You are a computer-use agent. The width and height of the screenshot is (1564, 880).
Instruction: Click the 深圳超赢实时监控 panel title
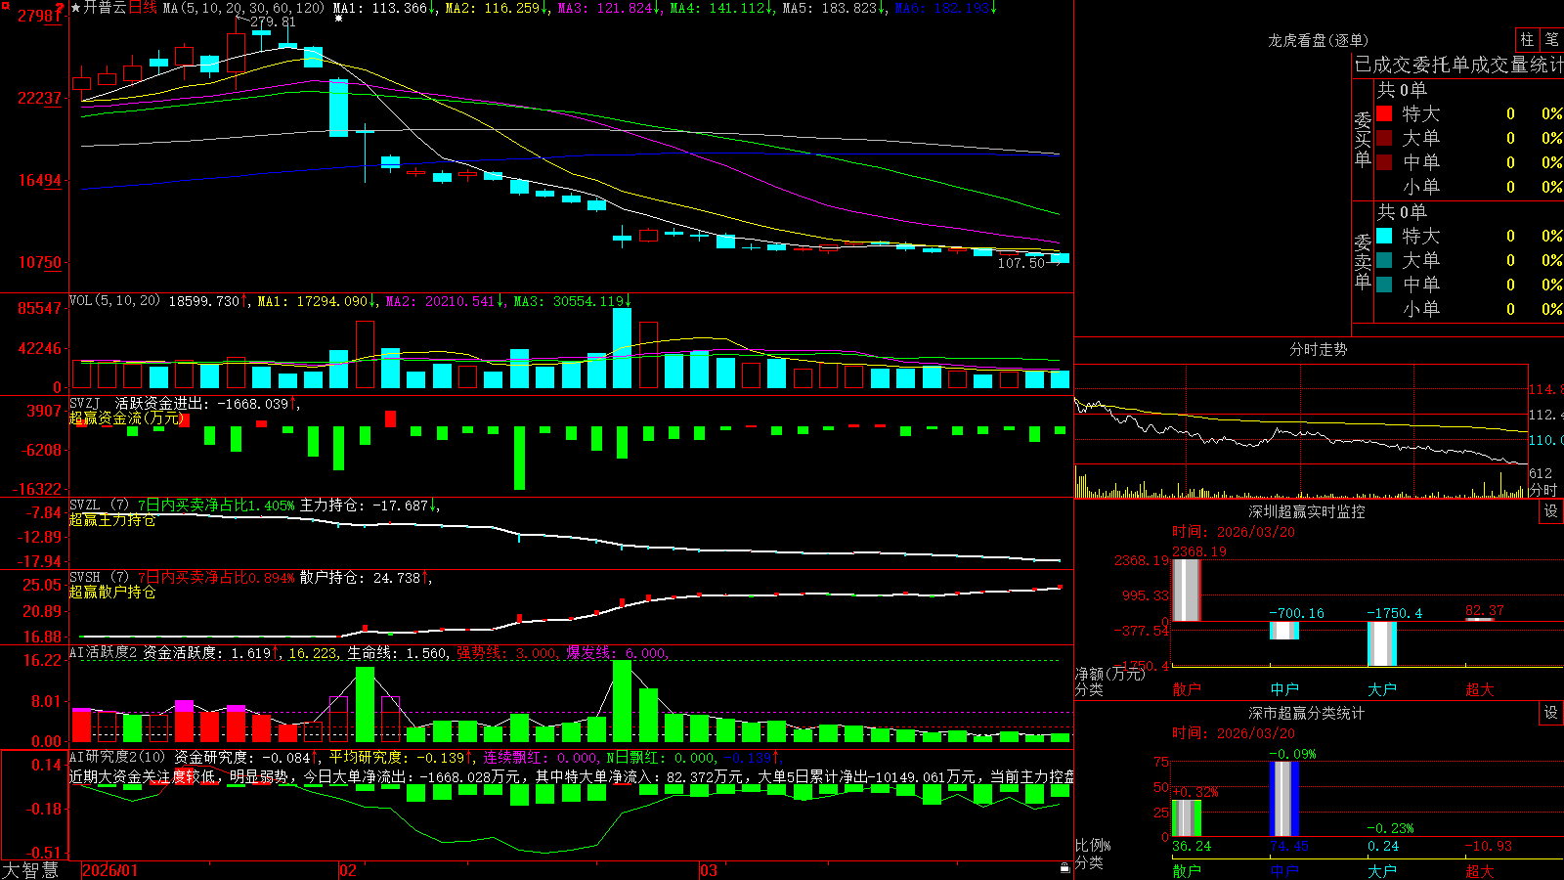click(1306, 511)
